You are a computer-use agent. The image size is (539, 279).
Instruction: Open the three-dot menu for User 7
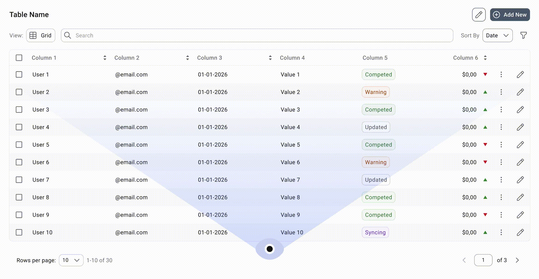coord(501,180)
